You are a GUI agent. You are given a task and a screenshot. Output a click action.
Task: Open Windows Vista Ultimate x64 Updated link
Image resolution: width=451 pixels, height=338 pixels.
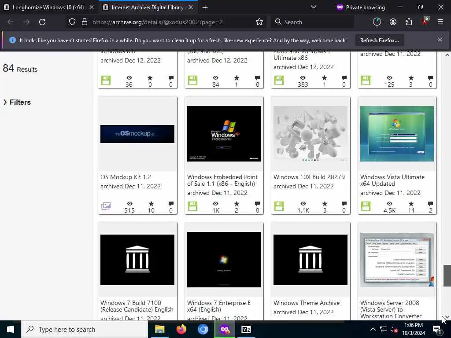392,180
